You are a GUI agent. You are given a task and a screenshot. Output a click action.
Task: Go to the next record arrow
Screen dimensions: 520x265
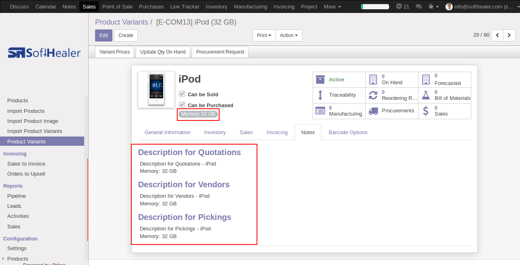(x=509, y=35)
